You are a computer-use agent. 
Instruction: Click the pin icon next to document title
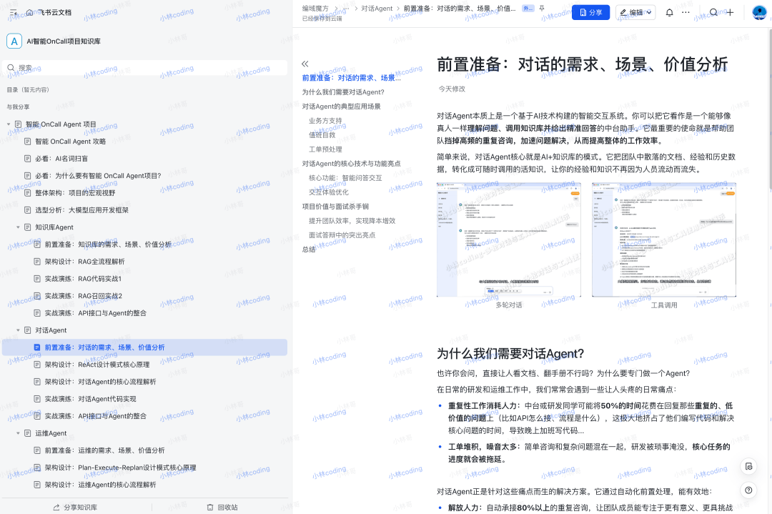[541, 8]
